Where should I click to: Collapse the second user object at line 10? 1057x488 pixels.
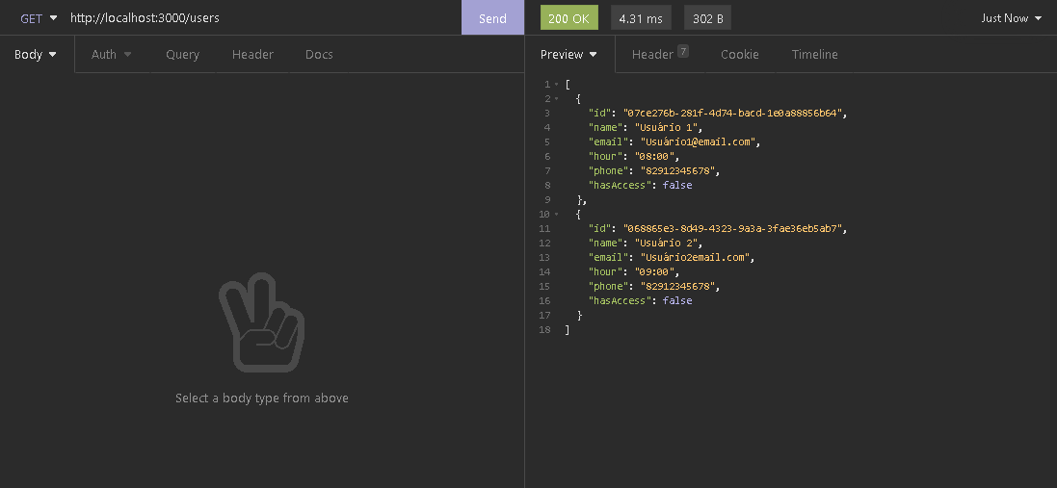click(557, 215)
